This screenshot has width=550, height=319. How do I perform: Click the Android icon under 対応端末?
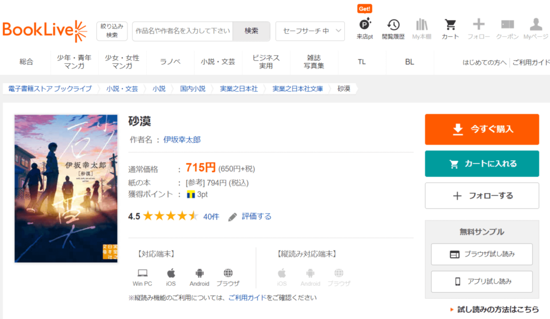199,273
